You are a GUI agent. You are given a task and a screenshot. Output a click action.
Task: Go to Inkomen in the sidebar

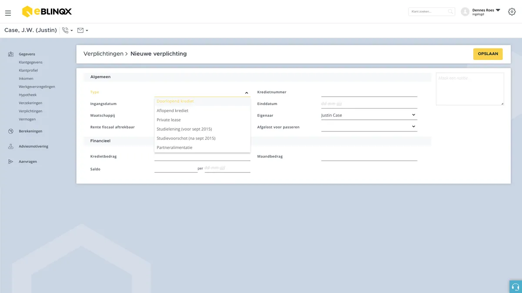click(26, 79)
